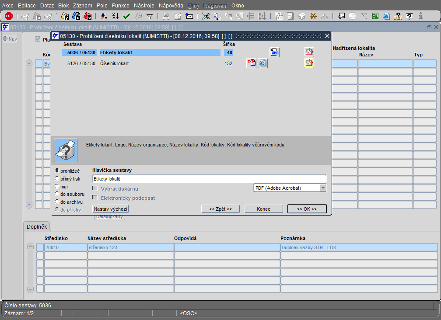Select the 'Číselník lokalit' report row
The image size is (441, 320).
pos(115,63)
